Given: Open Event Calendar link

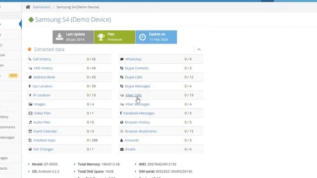Looking at the screenshot, I should (45, 131).
